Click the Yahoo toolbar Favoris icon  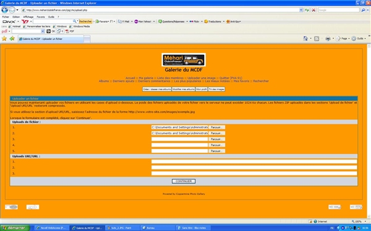click(97, 22)
